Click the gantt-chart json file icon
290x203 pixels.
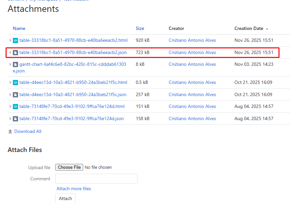(15, 64)
